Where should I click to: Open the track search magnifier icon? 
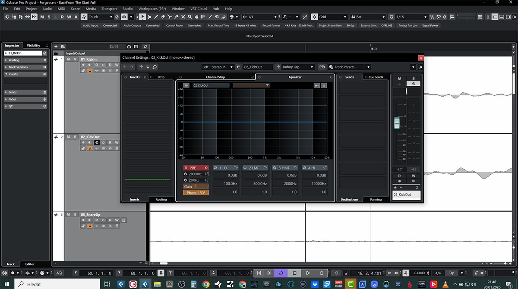pyautogui.click(x=145, y=47)
